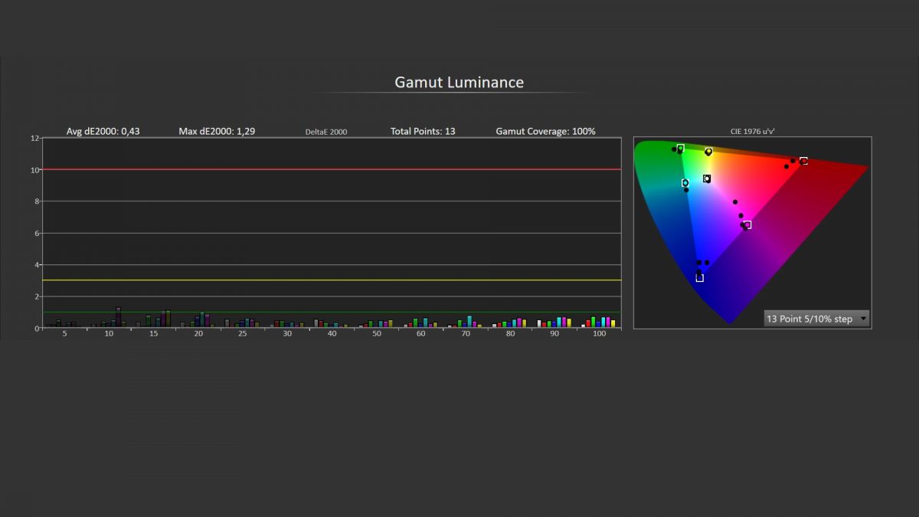Click the 25 label on the horizontal axis
919x517 pixels.
click(243, 335)
